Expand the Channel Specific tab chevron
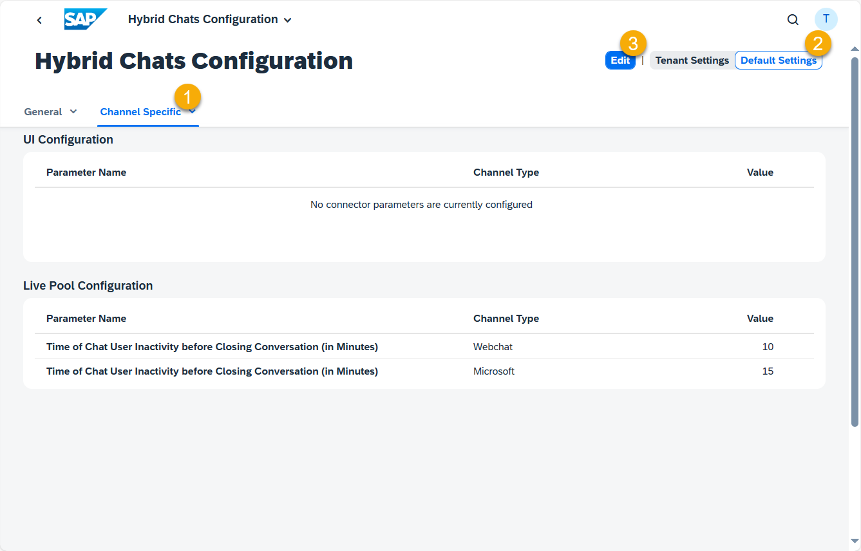Image resolution: width=861 pixels, height=551 pixels. 193,111
